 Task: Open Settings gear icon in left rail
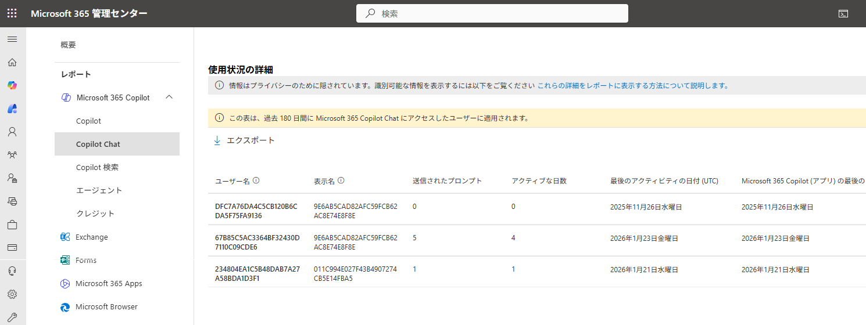[12, 294]
